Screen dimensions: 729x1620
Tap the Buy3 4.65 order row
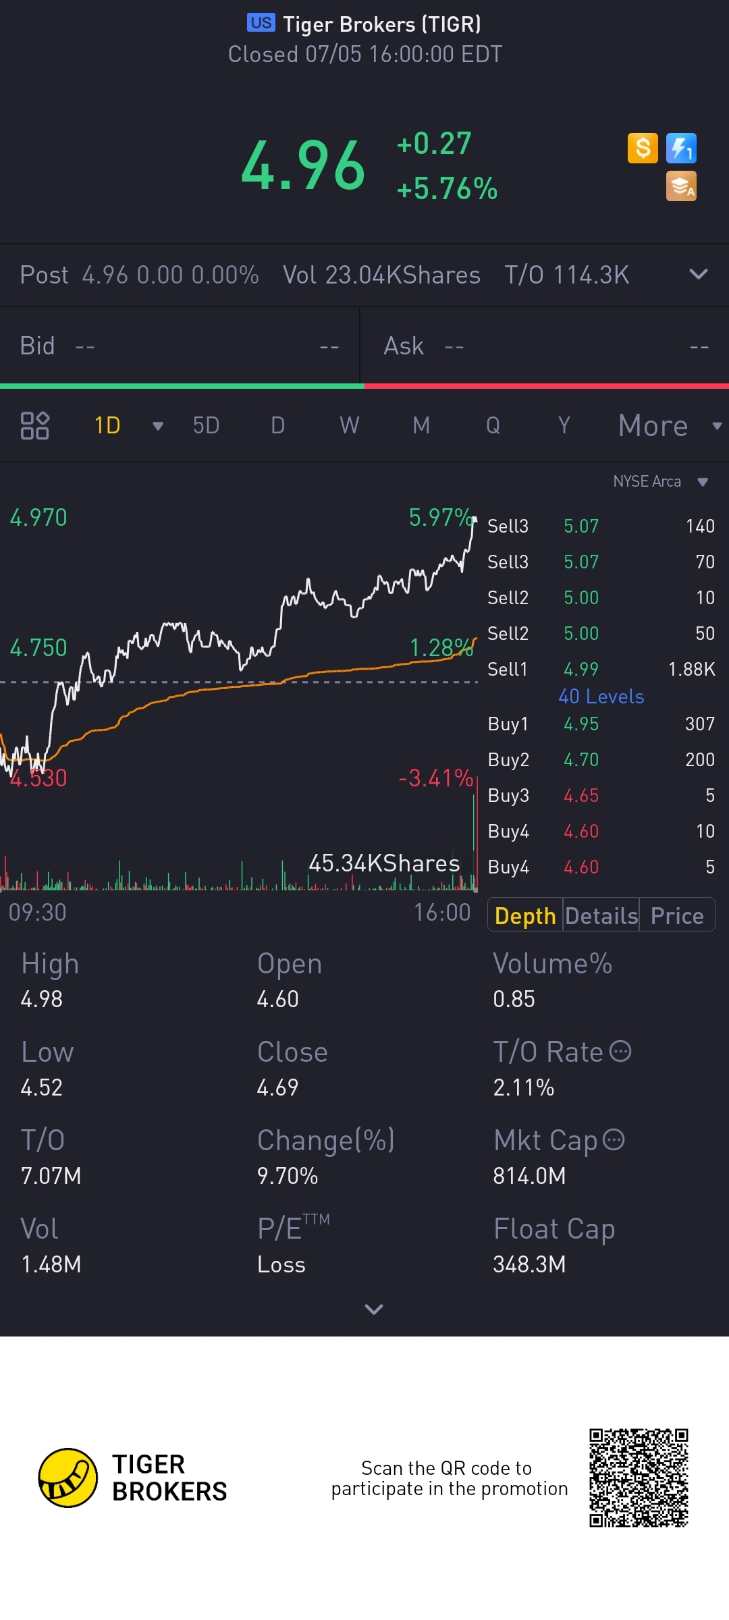[x=601, y=795]
